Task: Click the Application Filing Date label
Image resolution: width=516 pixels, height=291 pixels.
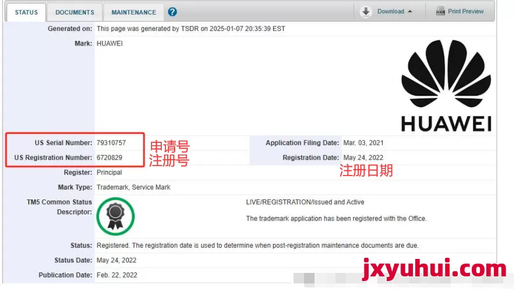Action: click(x=302, y=143)
